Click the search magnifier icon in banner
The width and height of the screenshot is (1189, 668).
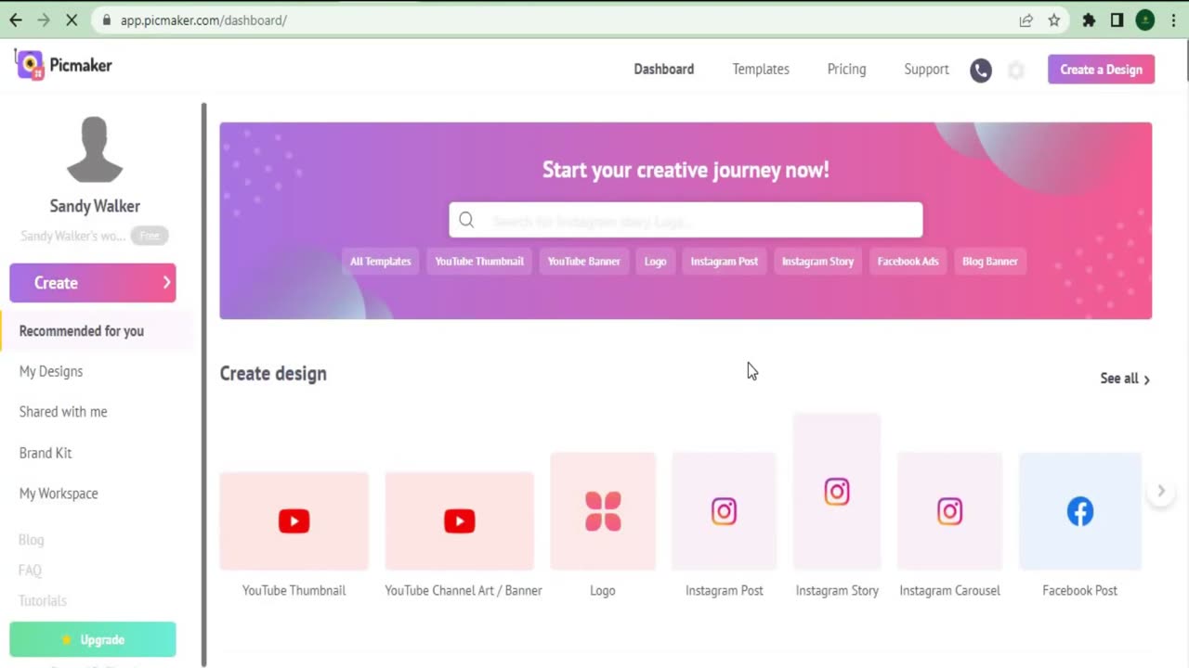click(x=466, y=220)
